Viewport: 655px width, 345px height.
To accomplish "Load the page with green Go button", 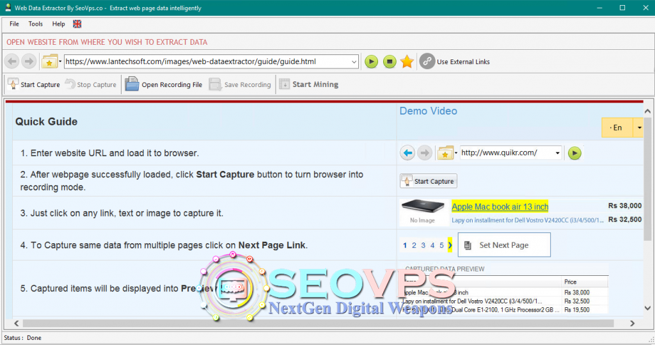I will pyautogui.click(x=372, y=61).
